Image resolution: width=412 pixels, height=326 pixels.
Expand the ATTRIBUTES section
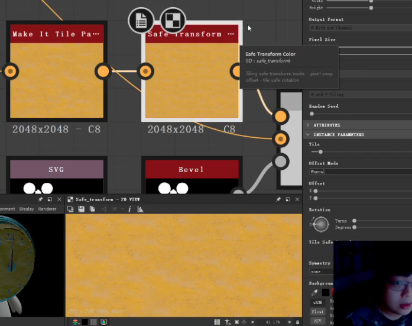[358, 125]
